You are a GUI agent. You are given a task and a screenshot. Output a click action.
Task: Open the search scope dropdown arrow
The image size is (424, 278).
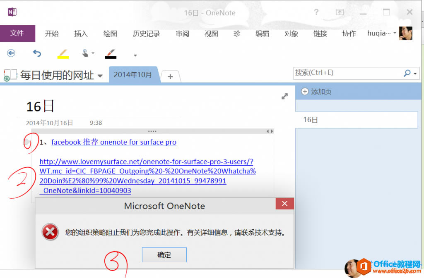click(414, 73)
